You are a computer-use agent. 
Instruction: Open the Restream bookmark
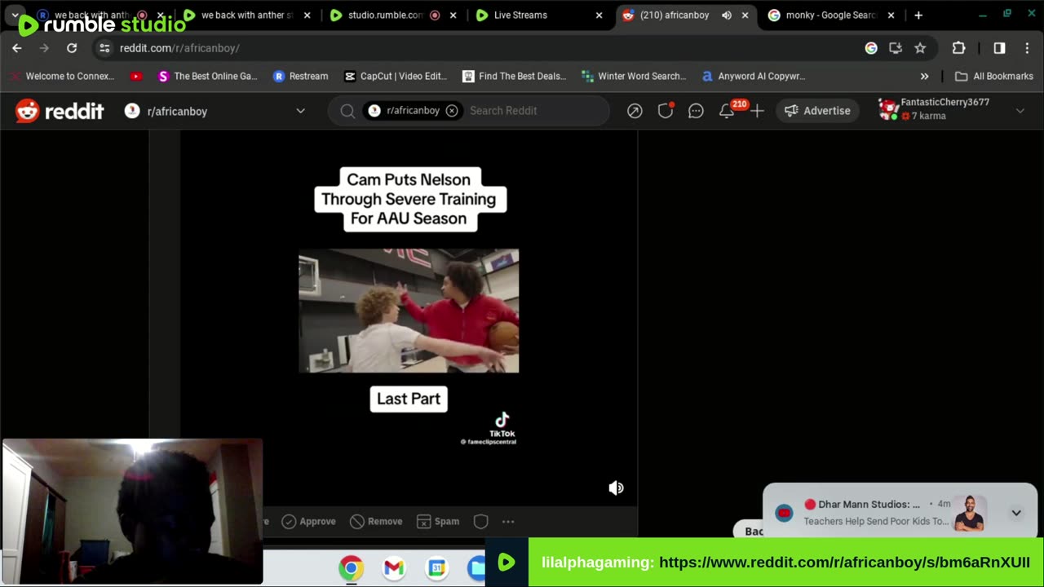click(x=300, y=76)
